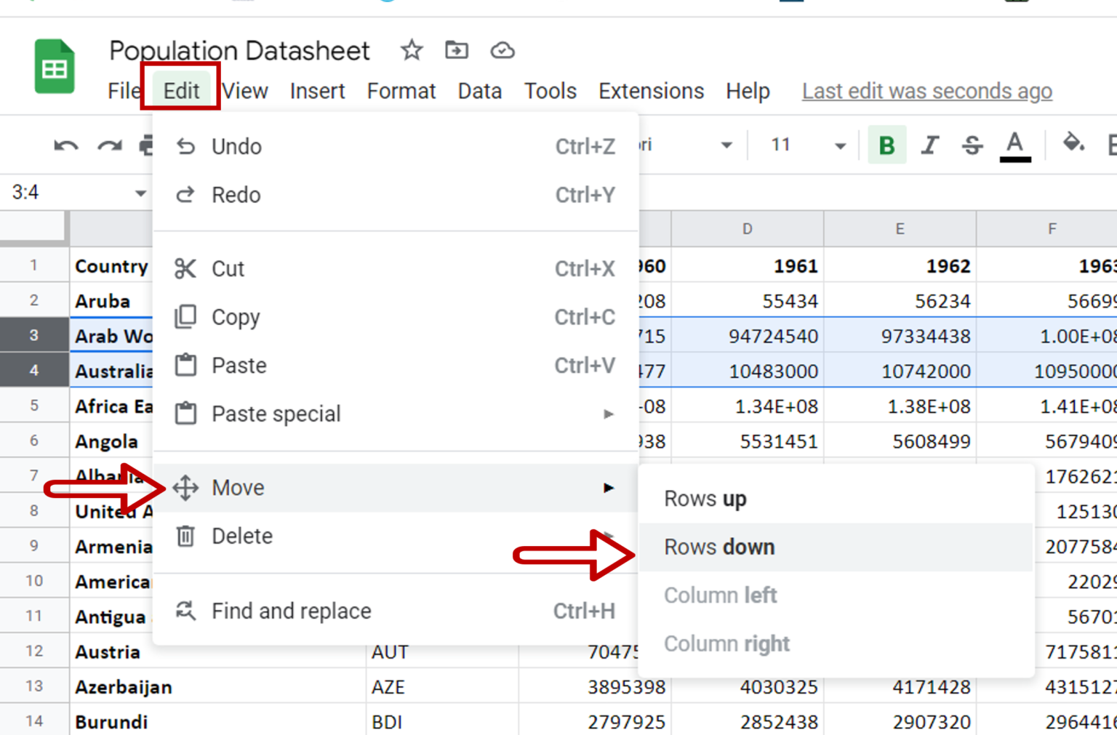Open version history via Last edit link
The image size is (1117, 735).
926,91
